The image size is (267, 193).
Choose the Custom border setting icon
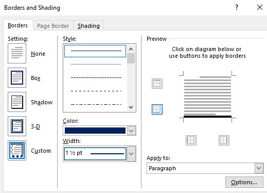[17, 150]
